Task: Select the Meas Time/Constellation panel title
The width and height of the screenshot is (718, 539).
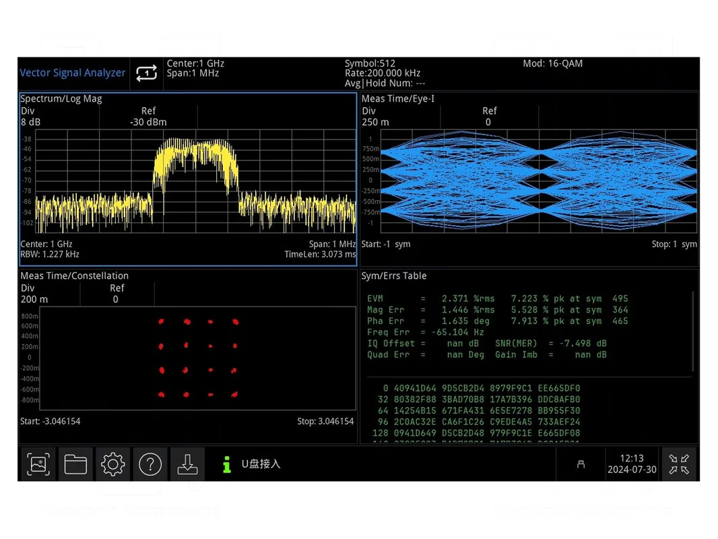Action: (x=74, y=276)
